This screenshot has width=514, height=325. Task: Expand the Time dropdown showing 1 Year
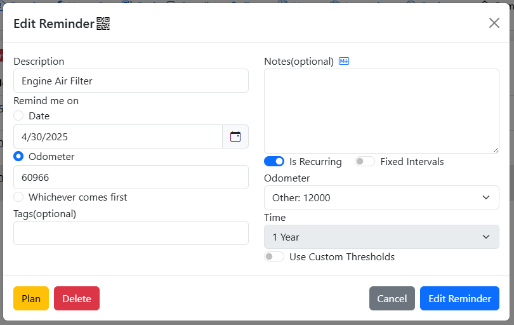(x=381, y=237)
